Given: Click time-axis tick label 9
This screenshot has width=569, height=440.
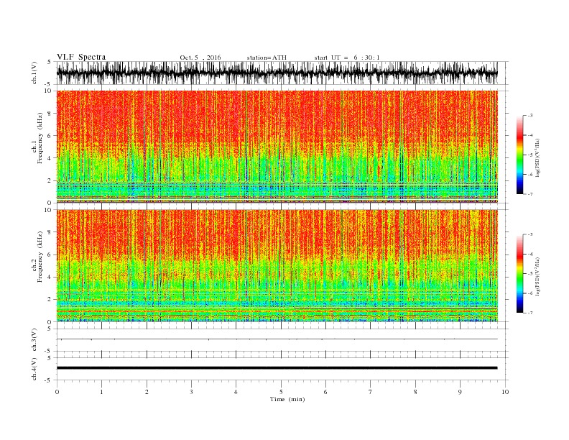Looking at the screenshot, I should pyautogui.click(x=460, y=392).
